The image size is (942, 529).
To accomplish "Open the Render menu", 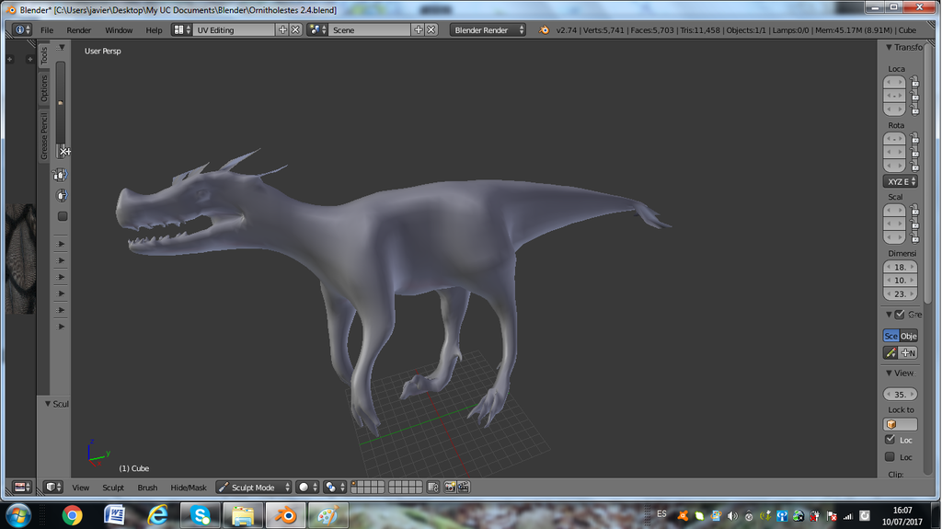I will coord(79,29).
